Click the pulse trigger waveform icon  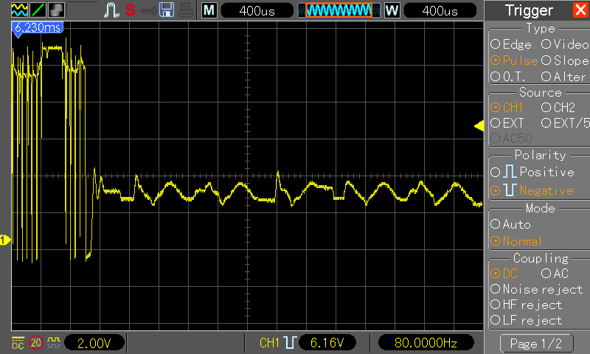click(x=111, y=10)
